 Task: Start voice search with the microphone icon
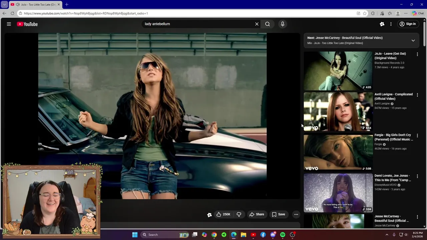point(283,24)
